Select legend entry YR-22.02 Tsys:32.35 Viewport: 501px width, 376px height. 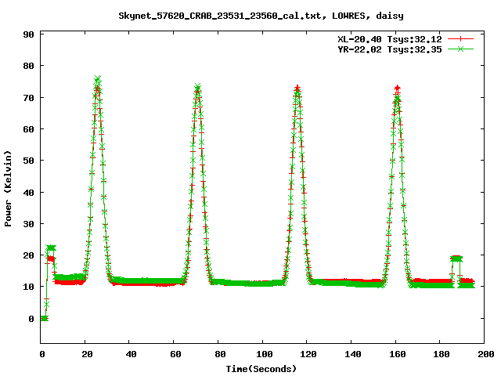click(x=390, y=49)
